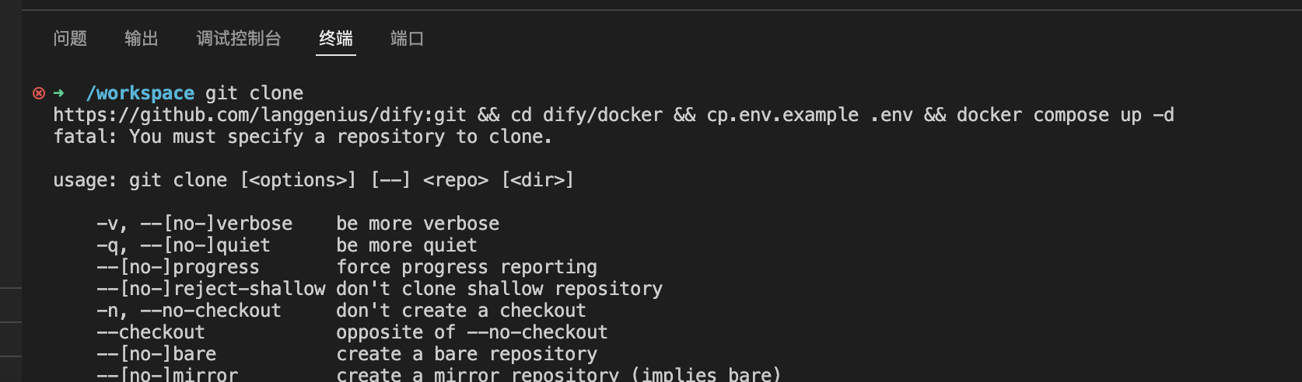Click the cp.env.example text in the command
The height and width of the screenshot is (382, 1302).
[782, 115]
